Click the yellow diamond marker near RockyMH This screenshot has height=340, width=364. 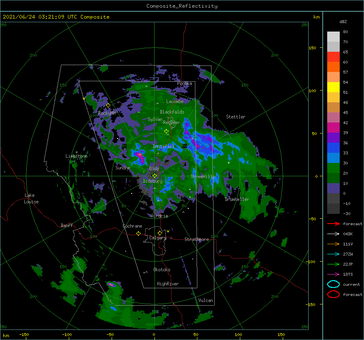[108, 106]
